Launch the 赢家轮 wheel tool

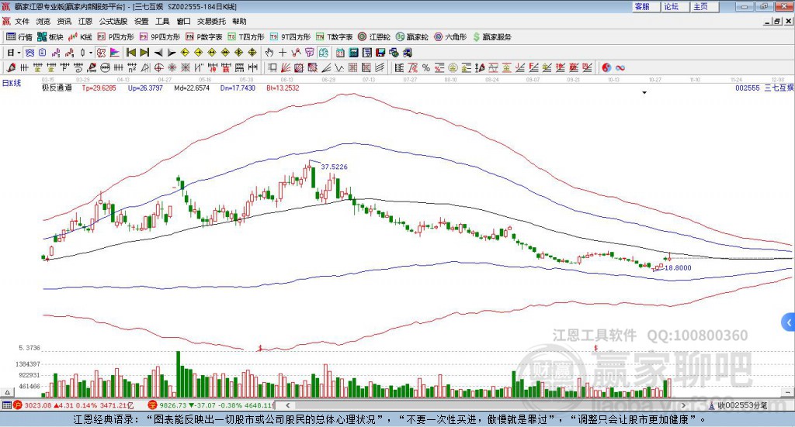[x=411, y=37]
